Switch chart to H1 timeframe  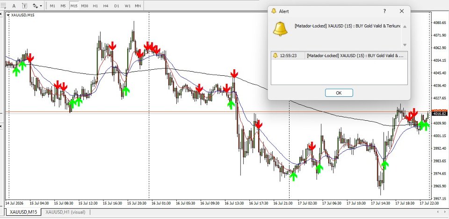[95, 6]
